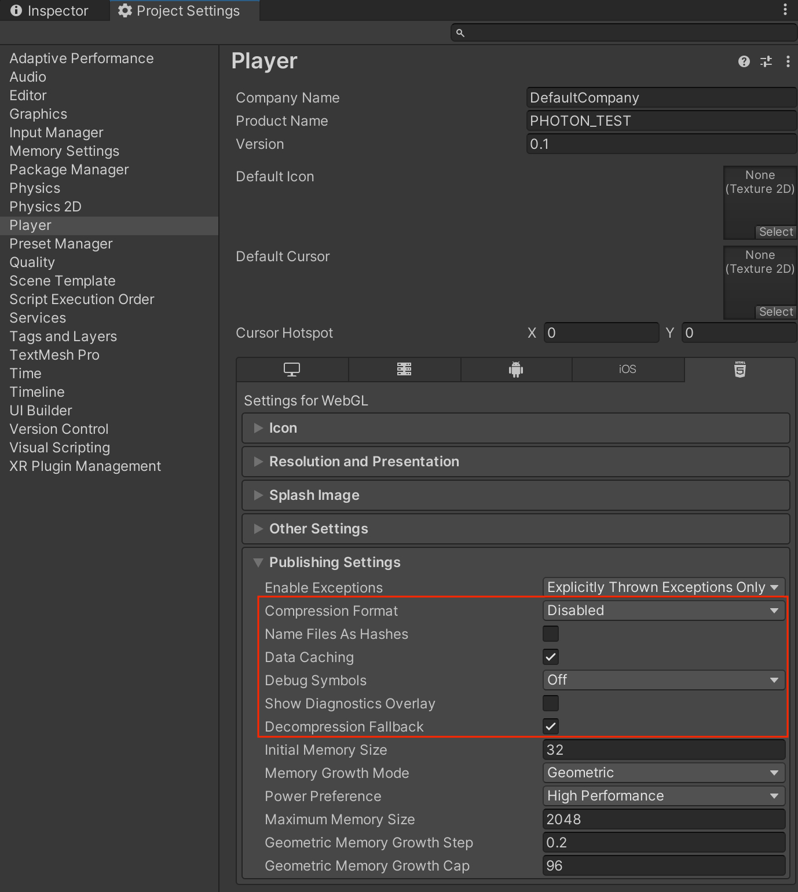Open the Player settings overflow menu icon
Image resolution: width=798 pixels, height=892 pixels.
(x=786, y=61)
